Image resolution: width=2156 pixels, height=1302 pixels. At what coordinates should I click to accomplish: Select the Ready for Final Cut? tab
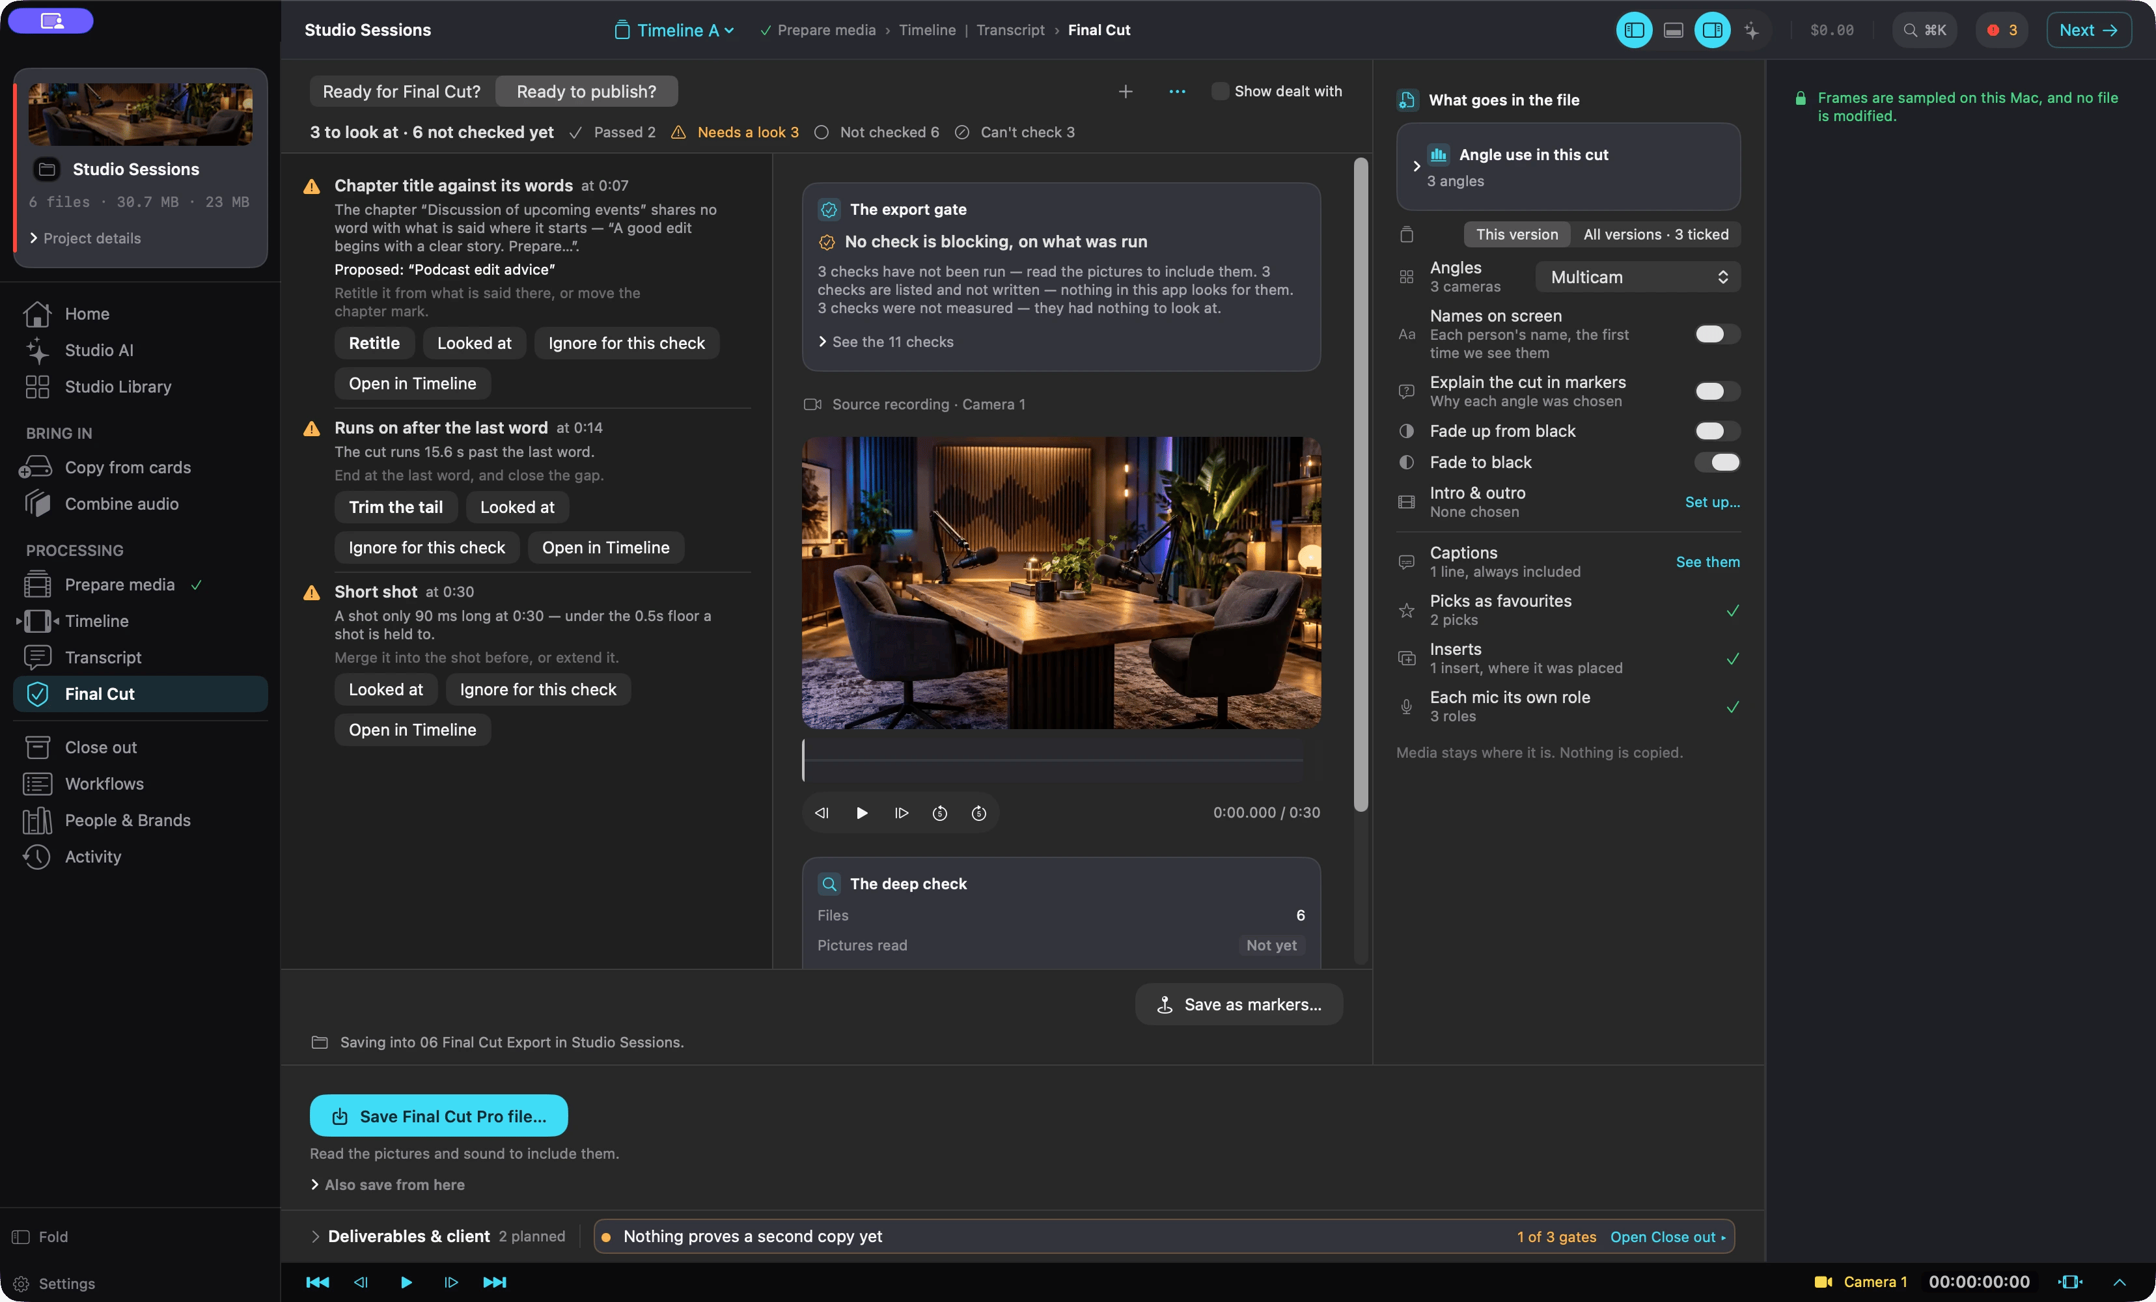pos(401,91)
